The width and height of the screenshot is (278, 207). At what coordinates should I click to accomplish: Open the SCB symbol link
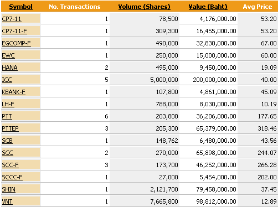pyautogui.click(x=7, y=141)
